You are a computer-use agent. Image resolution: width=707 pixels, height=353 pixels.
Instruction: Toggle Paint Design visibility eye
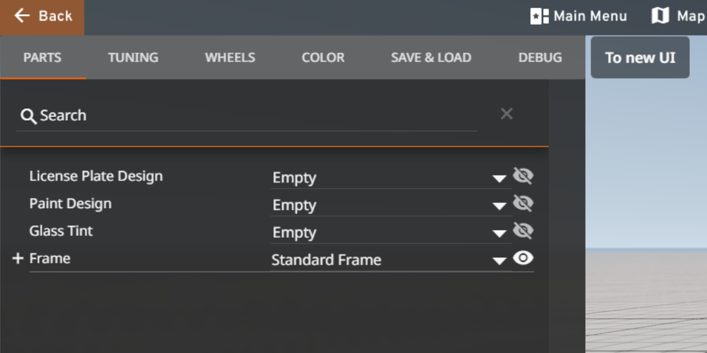[523, 203]
